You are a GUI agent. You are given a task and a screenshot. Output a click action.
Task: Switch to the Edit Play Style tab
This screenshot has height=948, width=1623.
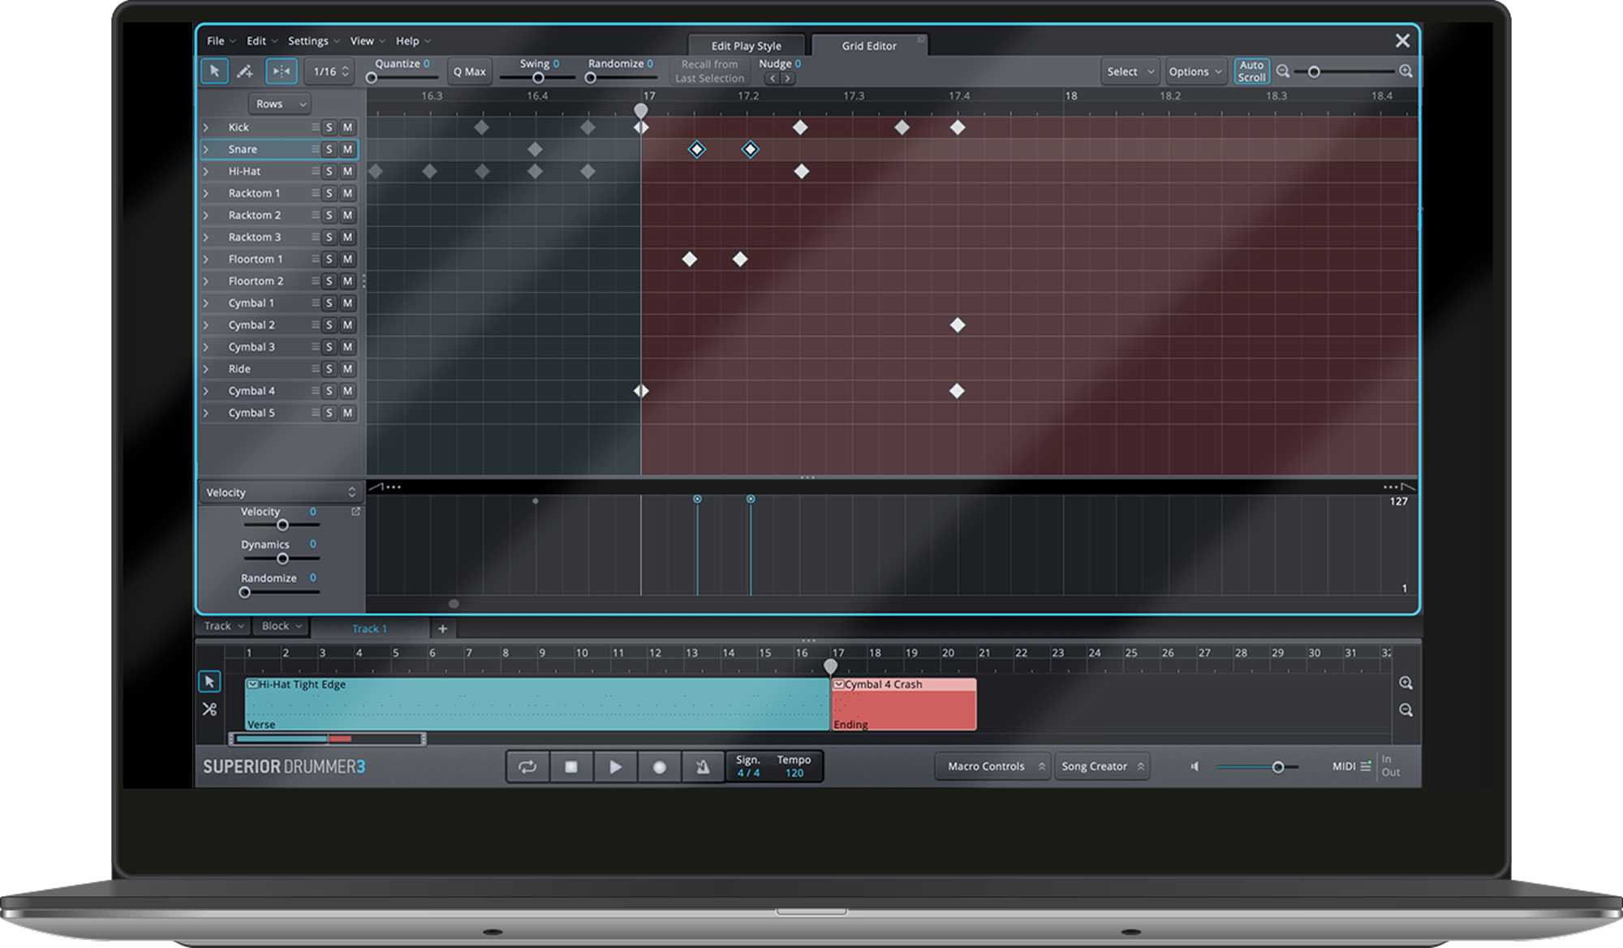(x=747, y=45)
